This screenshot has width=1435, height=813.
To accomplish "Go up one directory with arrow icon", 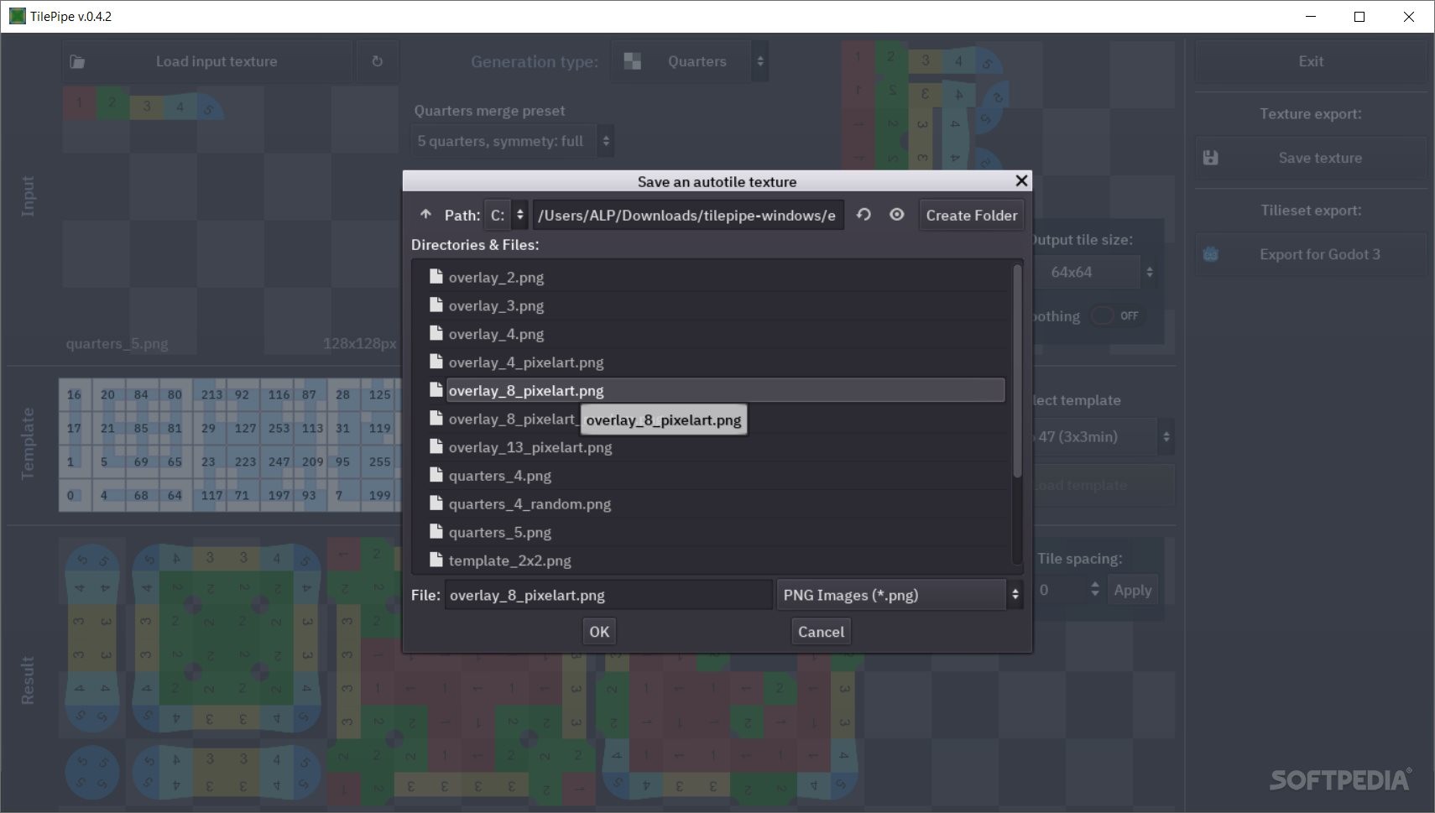I will click(x=425, y=215).
